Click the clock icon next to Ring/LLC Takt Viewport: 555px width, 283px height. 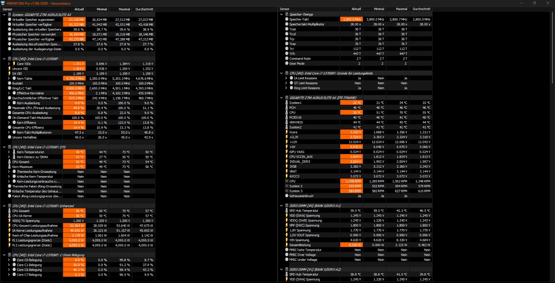point(9,88)
